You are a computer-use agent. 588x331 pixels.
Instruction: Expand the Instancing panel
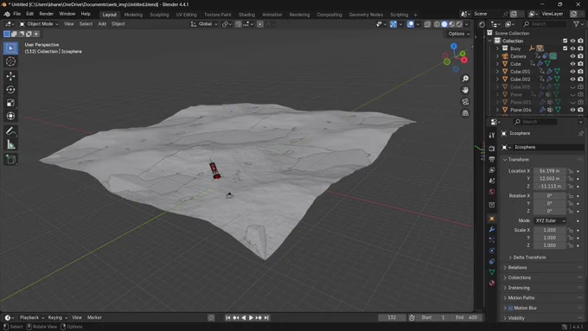(519, 288)
